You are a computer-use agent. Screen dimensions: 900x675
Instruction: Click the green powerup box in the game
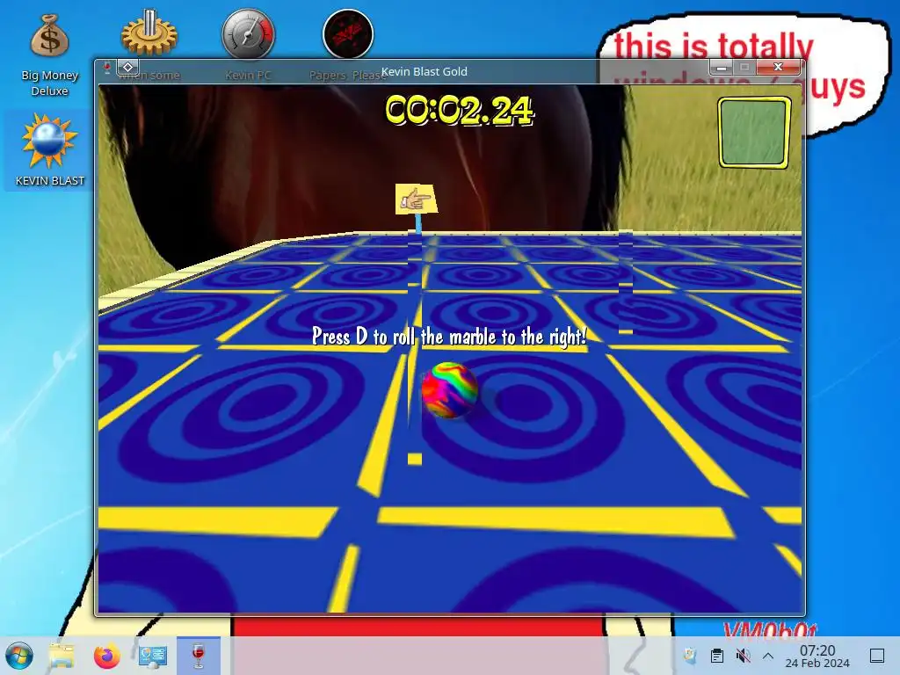754,133
